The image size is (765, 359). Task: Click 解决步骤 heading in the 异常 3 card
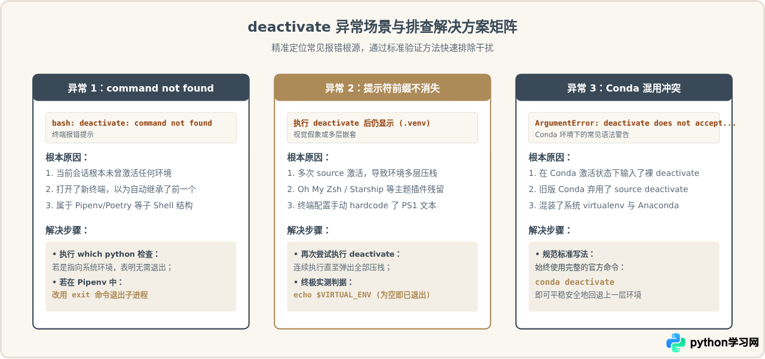pyautogui.click(x=550, y=230)
